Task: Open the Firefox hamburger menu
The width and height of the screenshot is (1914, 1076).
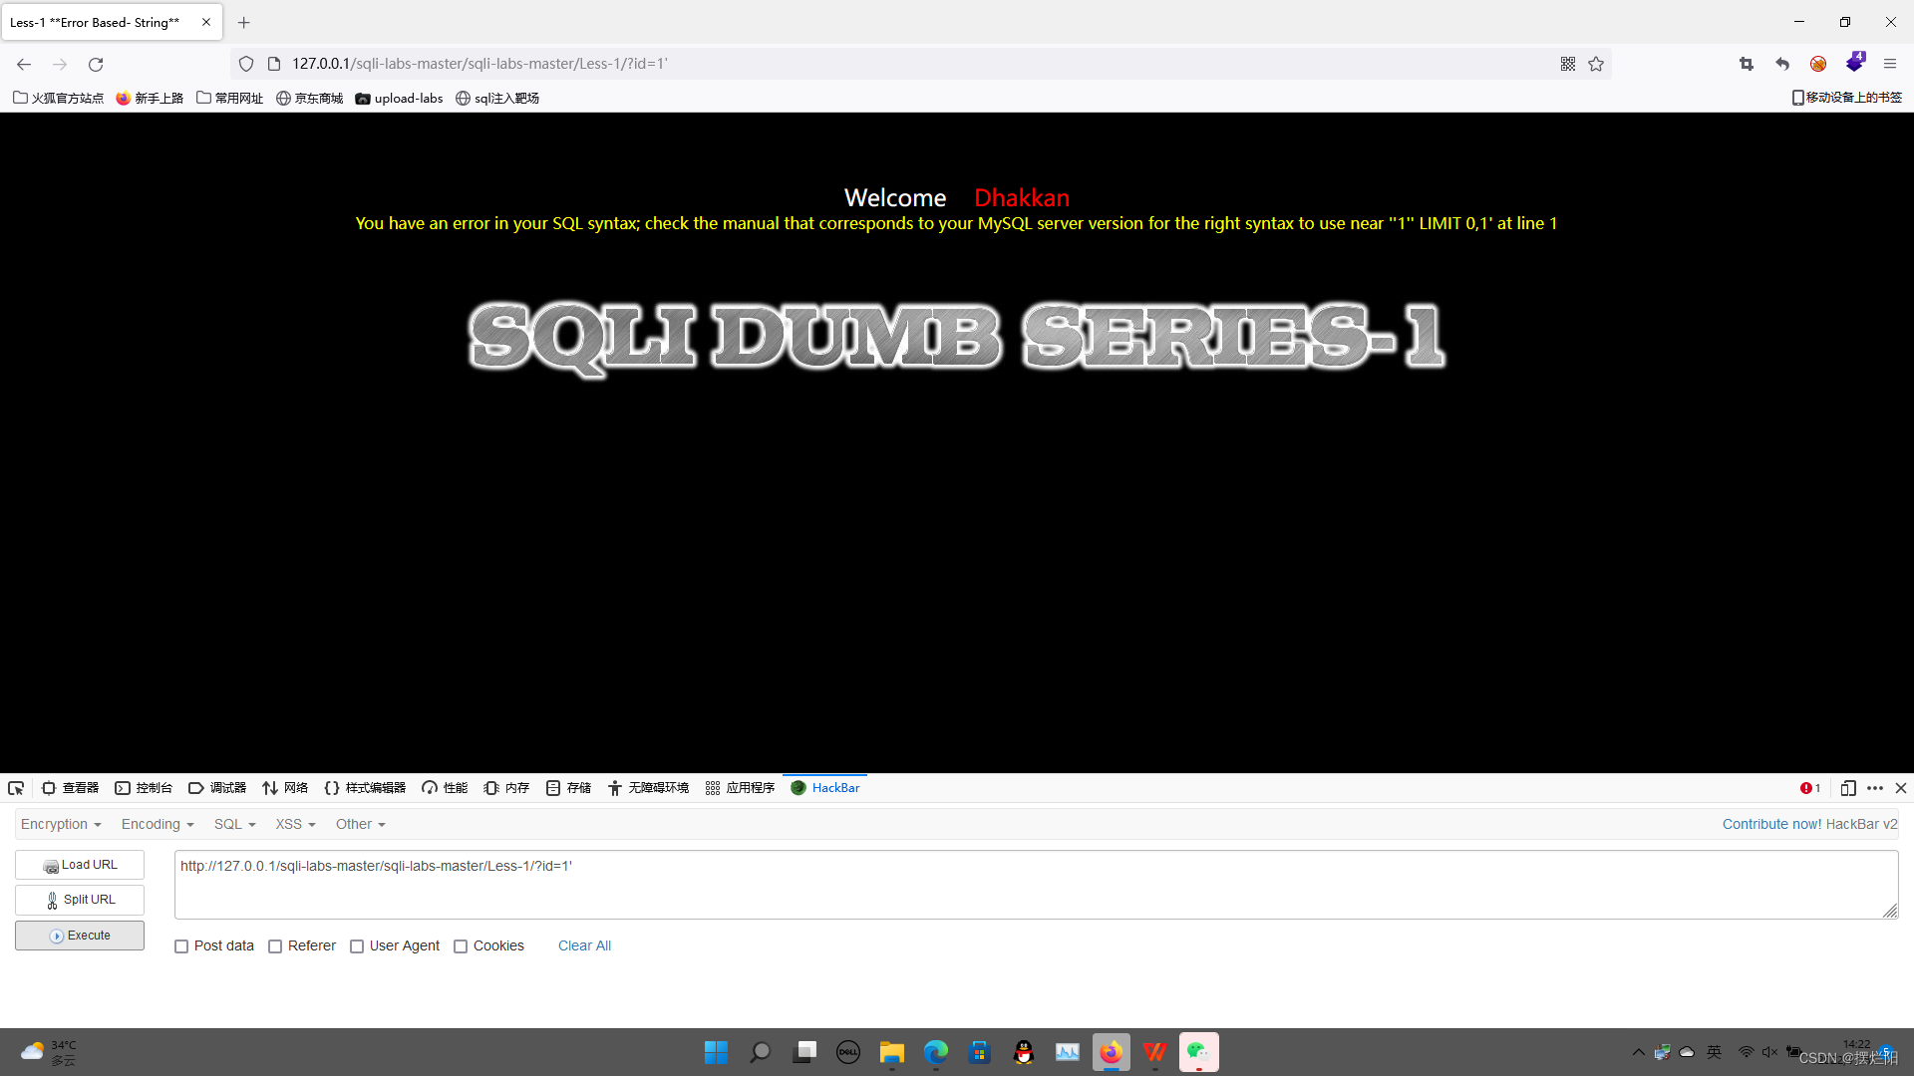Action: pyautogui.click(x=1890, y=64)
